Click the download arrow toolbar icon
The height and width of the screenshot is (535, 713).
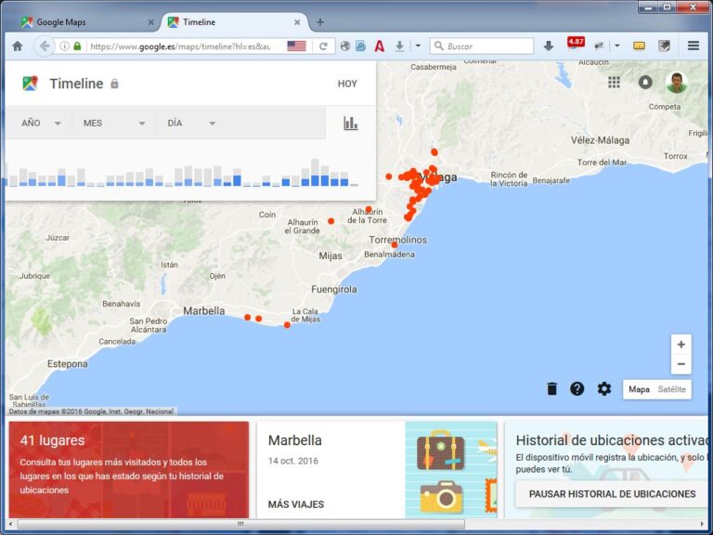[x=399, y=46]
